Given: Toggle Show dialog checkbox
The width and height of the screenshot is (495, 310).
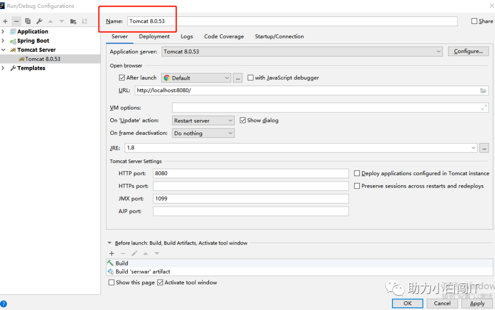Looking at the screenshot, I should [242, 121].
